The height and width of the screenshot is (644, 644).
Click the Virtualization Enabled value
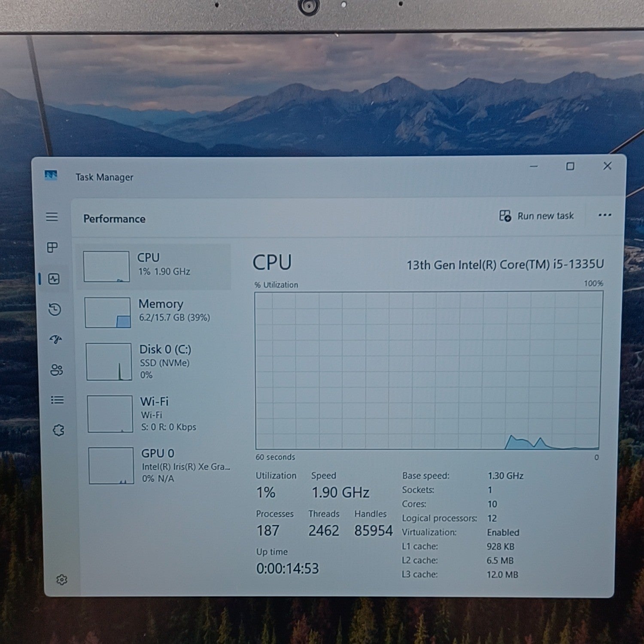[x=503, y=532]
